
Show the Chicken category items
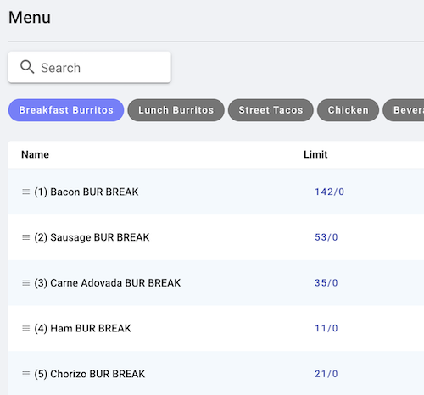click(x=348, y=110)
